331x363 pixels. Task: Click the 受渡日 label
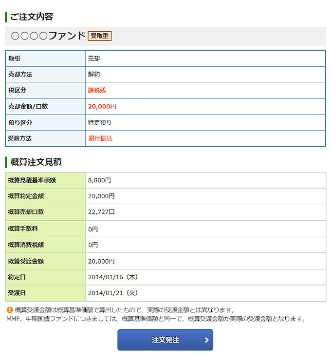17,293
